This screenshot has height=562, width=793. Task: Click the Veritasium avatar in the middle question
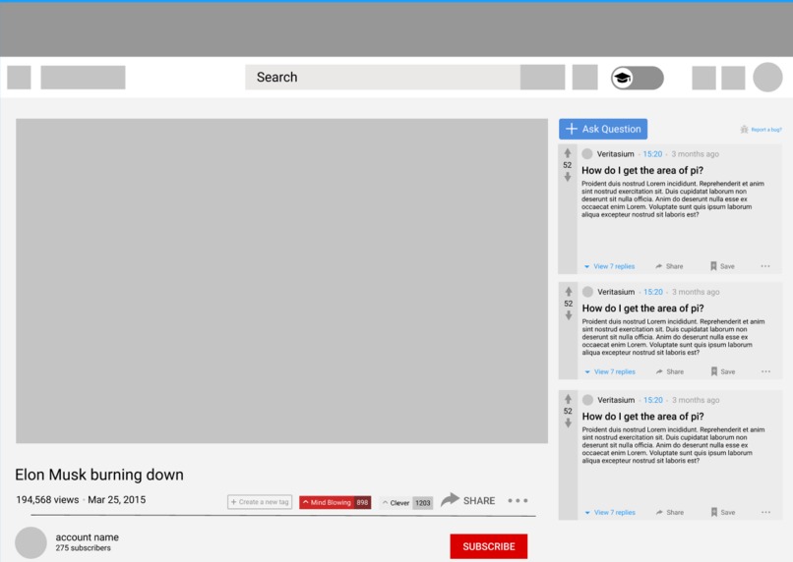point(587,292)
